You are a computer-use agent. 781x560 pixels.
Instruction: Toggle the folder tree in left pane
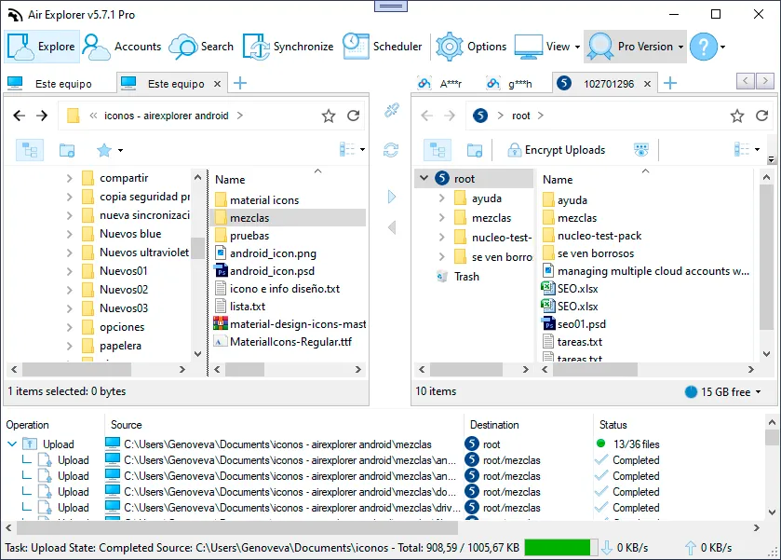pyautogui.click(x=30, y=150)
